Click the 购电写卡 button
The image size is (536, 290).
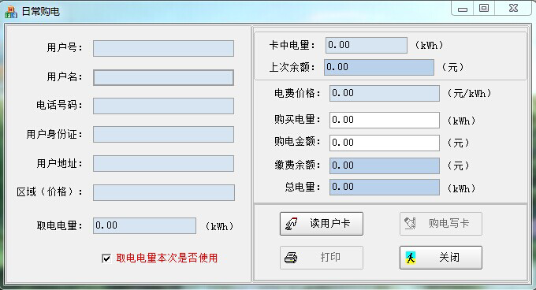click(x=441, y=224)
